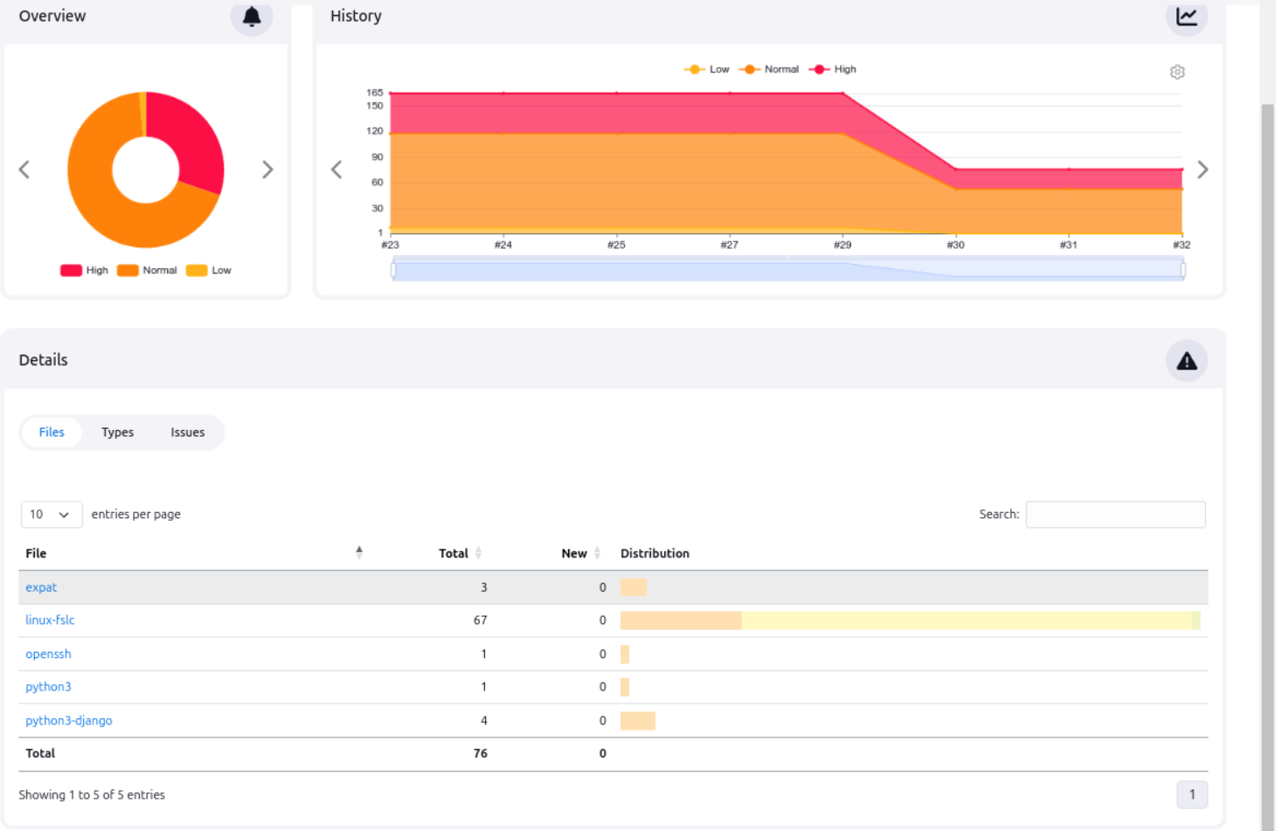Click the #23 build label on chart axis
Screen dimensions: 1276x831
pos(390,245)
